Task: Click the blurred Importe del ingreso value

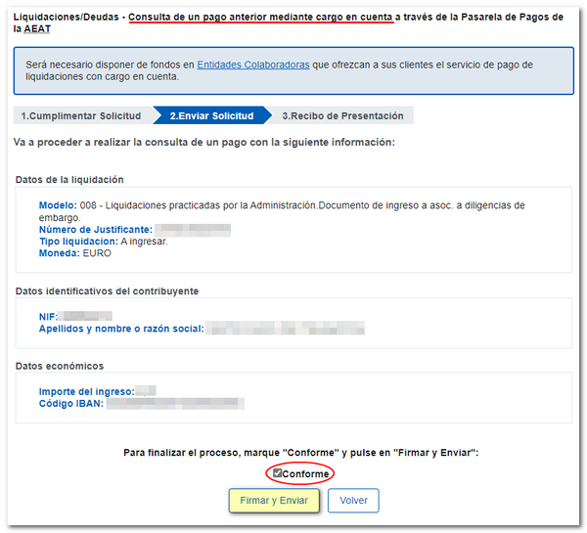Action: point(146,391)
